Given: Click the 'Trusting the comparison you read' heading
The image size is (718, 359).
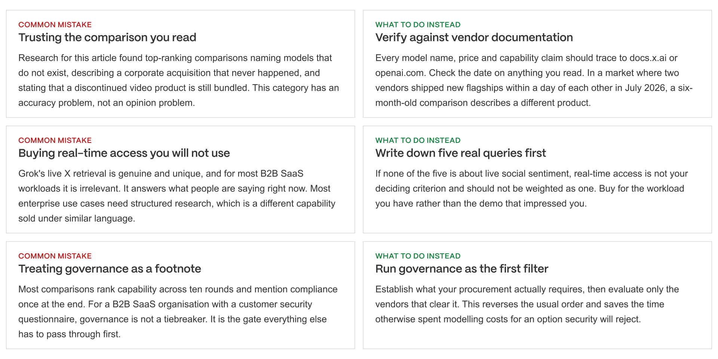Looking at the screenshot, I should tap(107, 37).
